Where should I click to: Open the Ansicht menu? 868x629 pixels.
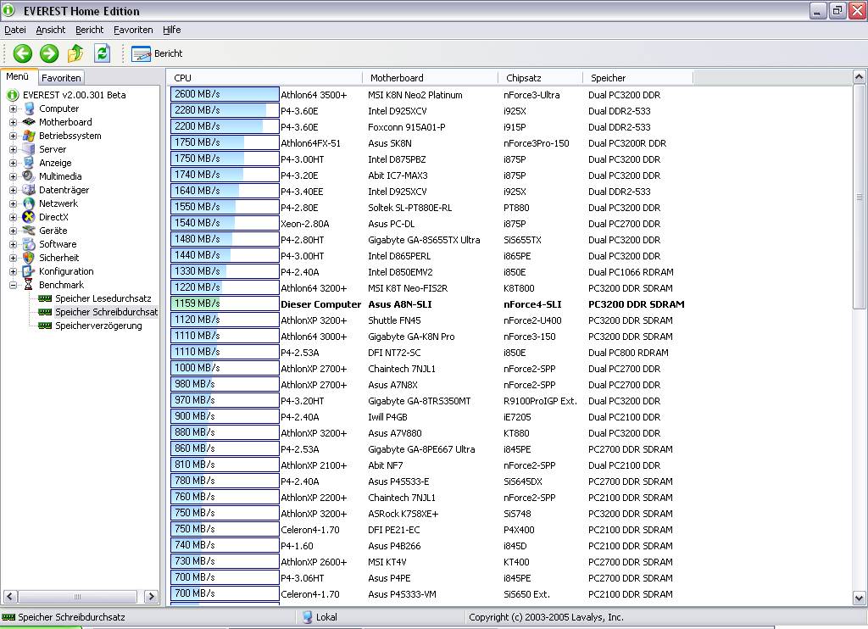[50, 30]
